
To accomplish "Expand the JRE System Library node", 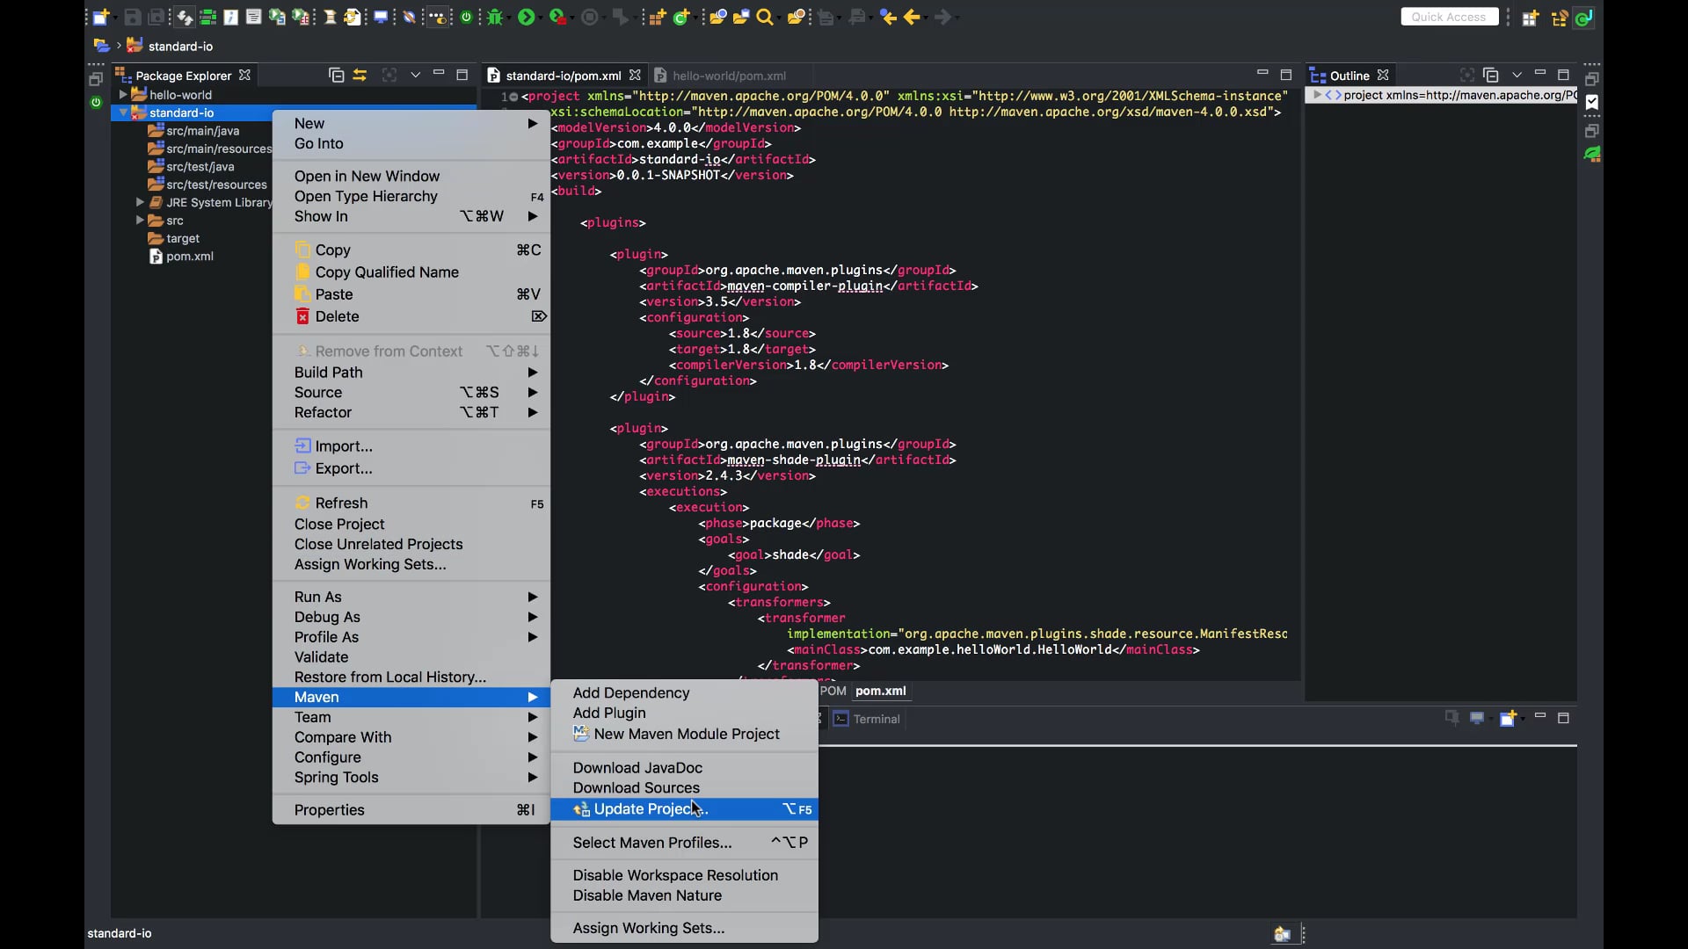I will click(x=140, y=202).
